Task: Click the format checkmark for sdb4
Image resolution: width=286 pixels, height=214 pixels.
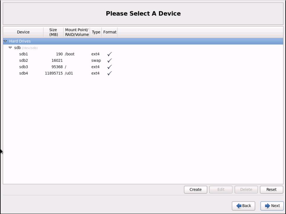Action: 110,73
